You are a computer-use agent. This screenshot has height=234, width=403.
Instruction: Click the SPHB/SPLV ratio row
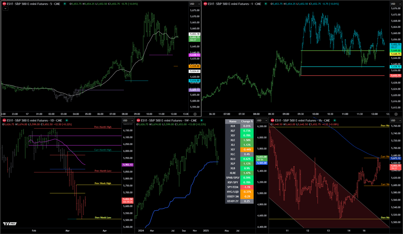[x=239, y=177]
